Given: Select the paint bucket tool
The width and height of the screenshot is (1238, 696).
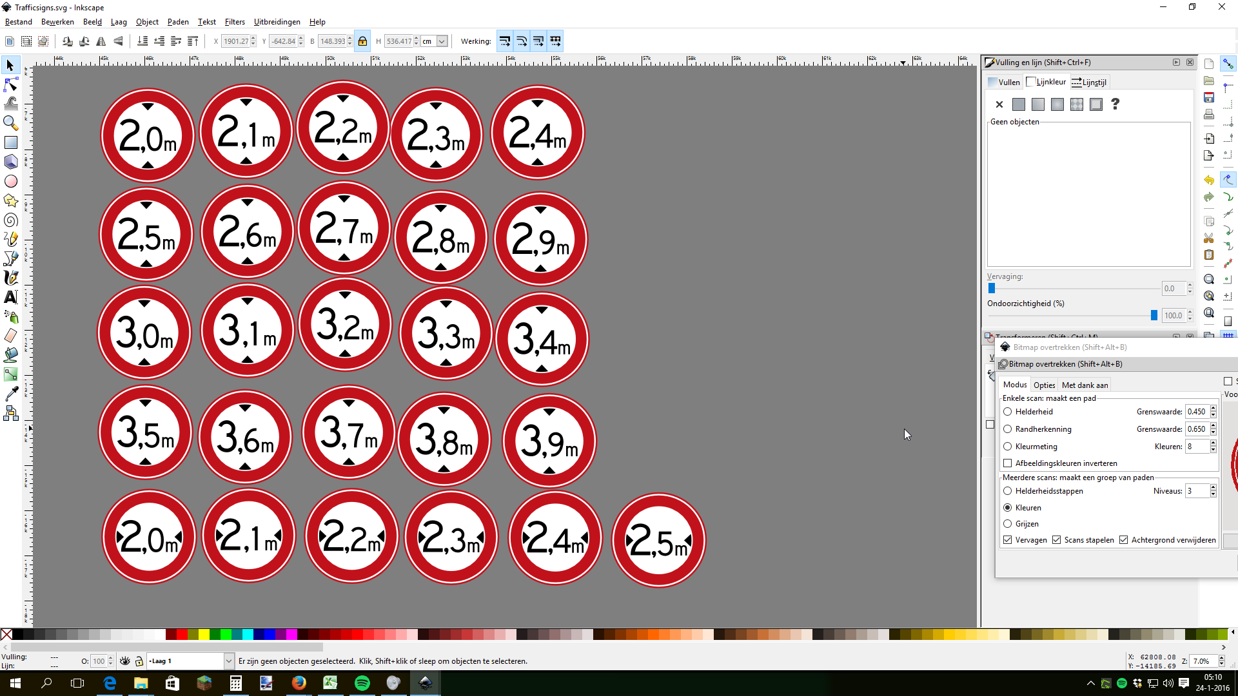Looking at the screenshot, I should click(x=10, y=355).
